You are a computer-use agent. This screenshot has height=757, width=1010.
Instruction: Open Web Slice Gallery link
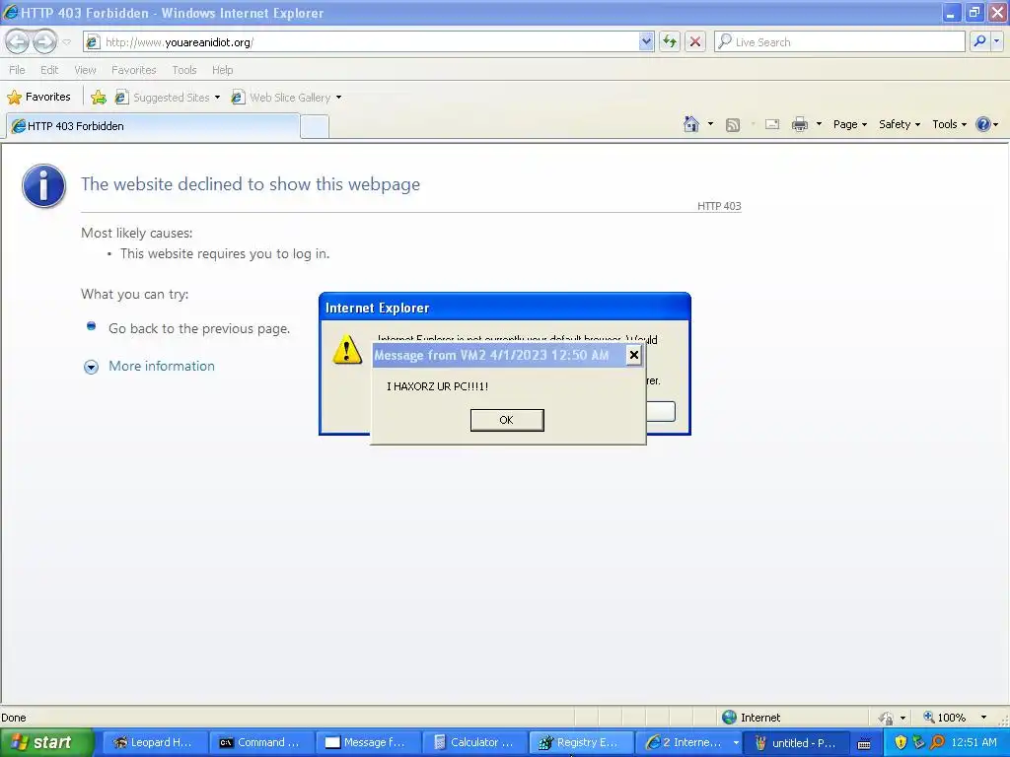click(287, 98)
